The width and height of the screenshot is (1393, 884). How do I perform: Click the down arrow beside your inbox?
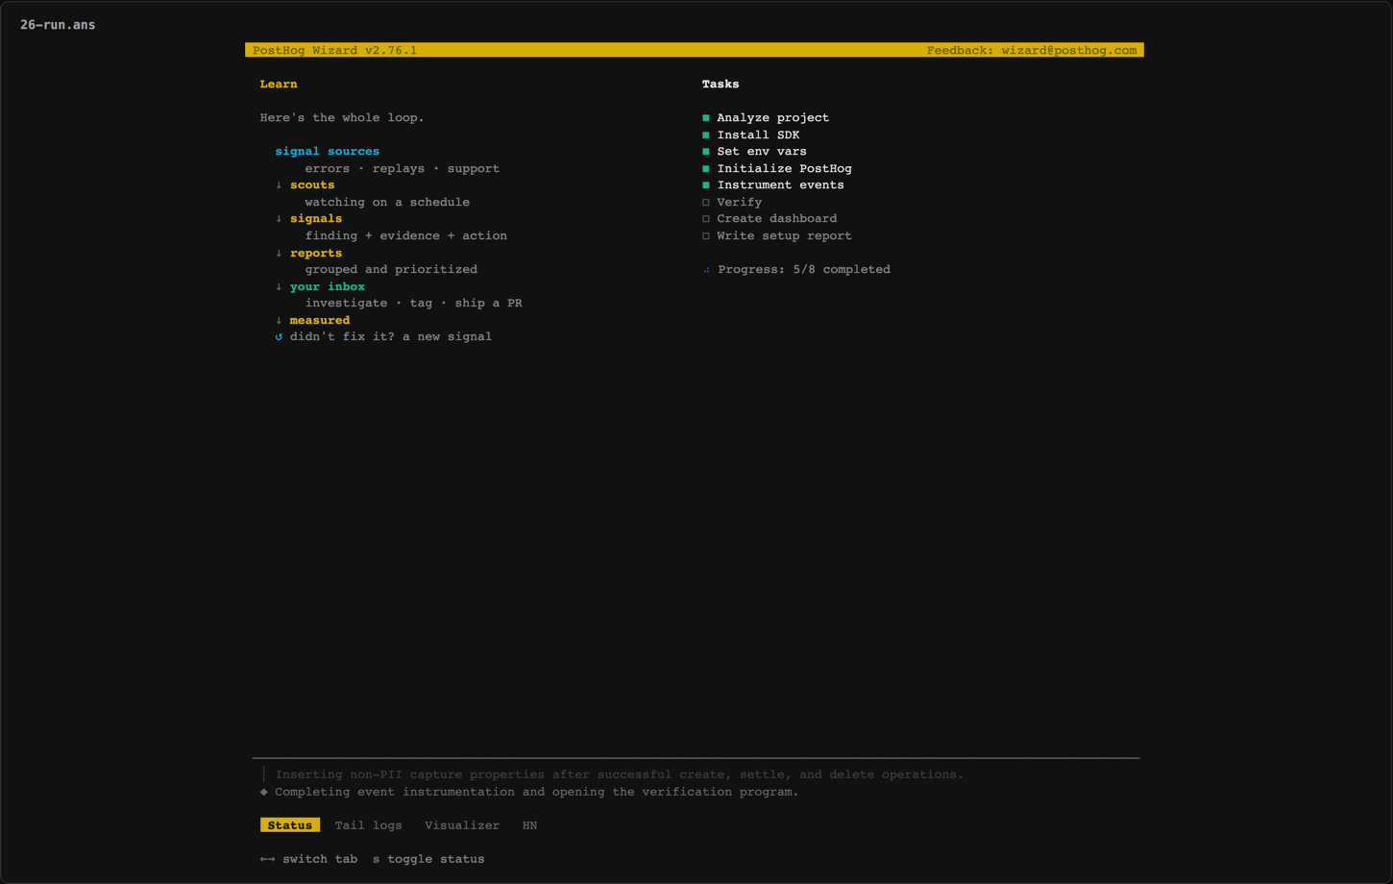coord(279,287)
